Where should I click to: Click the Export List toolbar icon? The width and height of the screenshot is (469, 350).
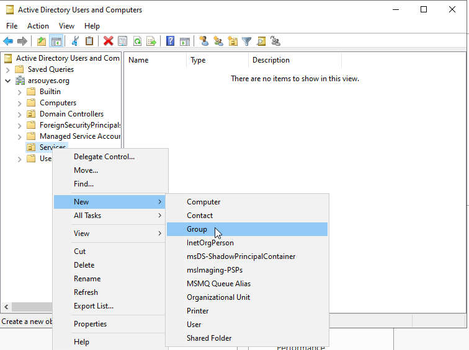[151, 42]
